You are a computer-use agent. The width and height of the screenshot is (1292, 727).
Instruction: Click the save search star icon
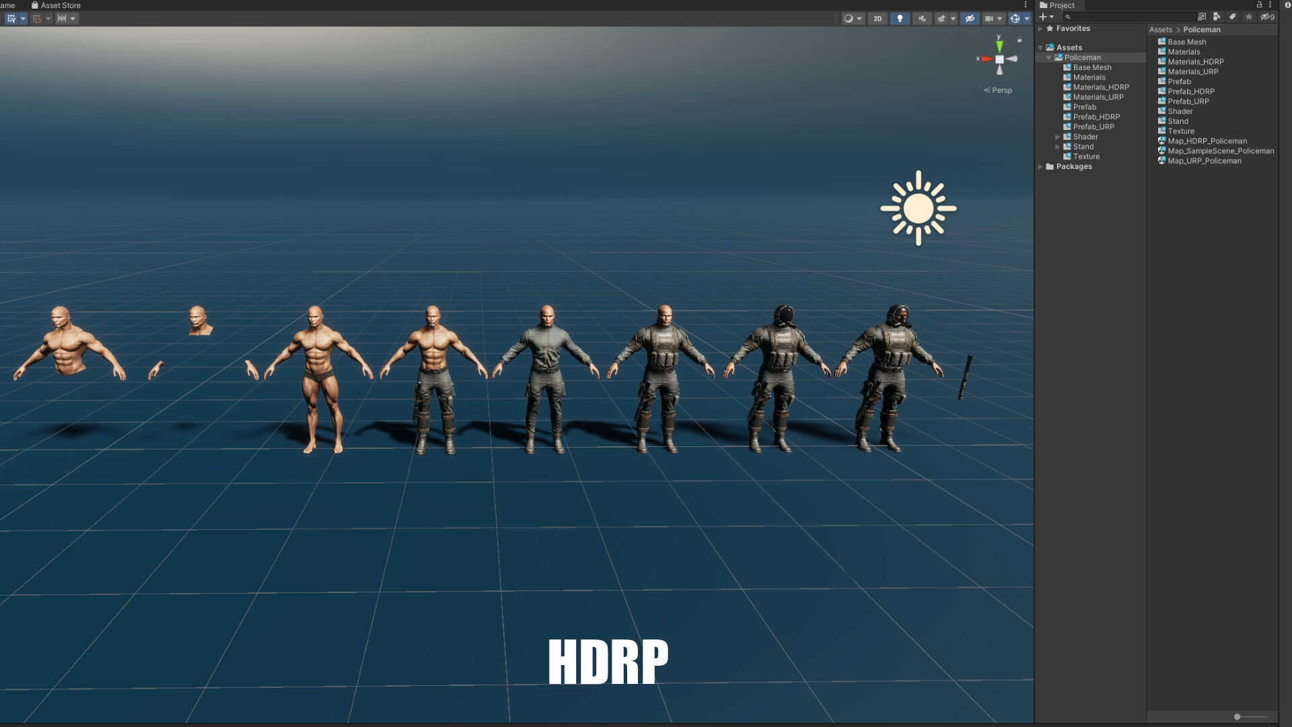point(1249,17)
